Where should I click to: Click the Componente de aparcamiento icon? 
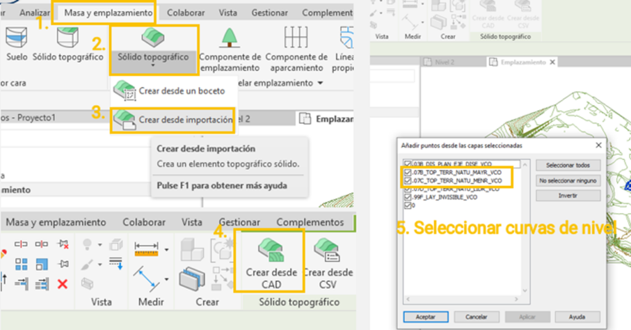(x=296, y=38)
